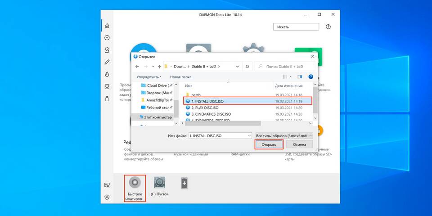Expand the address bar history dropdown
The height and width of the screenshot is (216, 432).
tap(238, 67)
